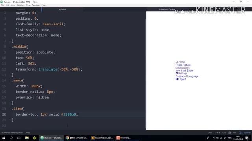Click the file path in status bar

point(12,132)
